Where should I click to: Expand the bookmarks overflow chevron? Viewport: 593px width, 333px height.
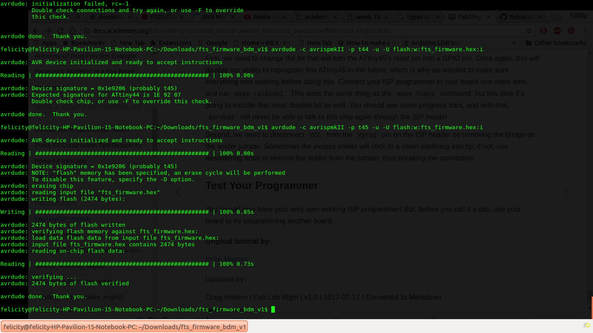click(514, 43)
